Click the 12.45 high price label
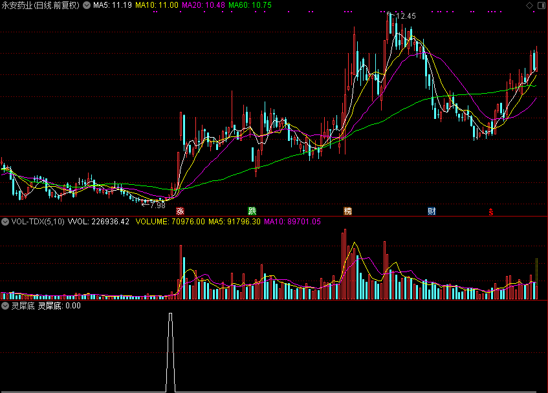Viewport: 548px width, 393px height. [406, 16]
